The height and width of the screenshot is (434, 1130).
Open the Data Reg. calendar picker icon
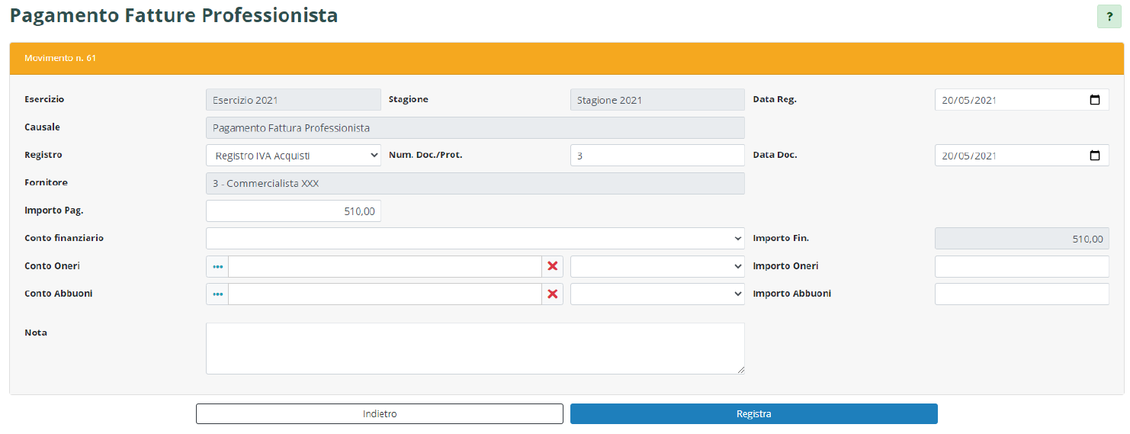coord(1094,100)
